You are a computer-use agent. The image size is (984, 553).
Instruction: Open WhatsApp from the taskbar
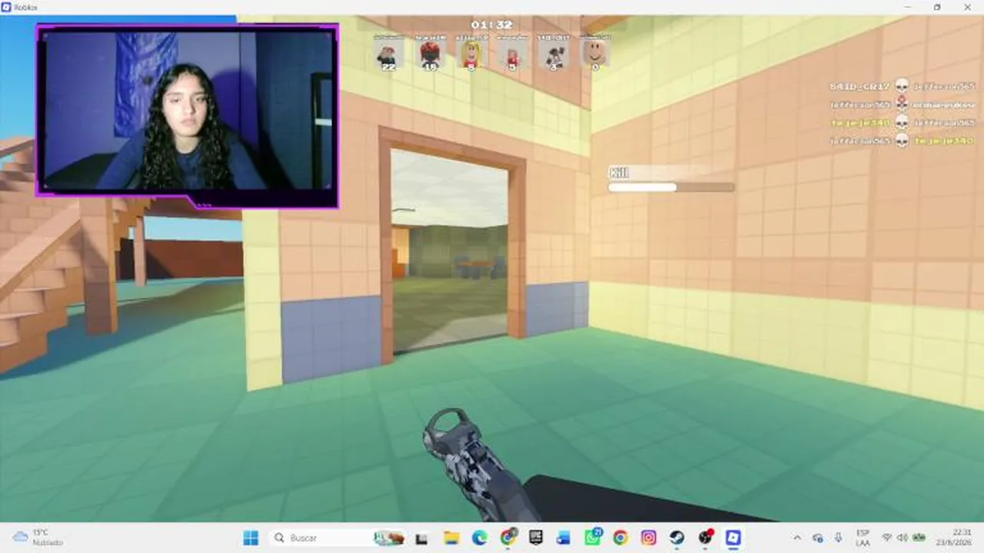coord(592,538)
